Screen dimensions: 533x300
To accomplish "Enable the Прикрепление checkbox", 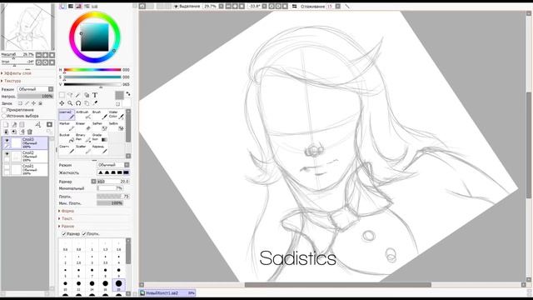I will click(4, 110).
